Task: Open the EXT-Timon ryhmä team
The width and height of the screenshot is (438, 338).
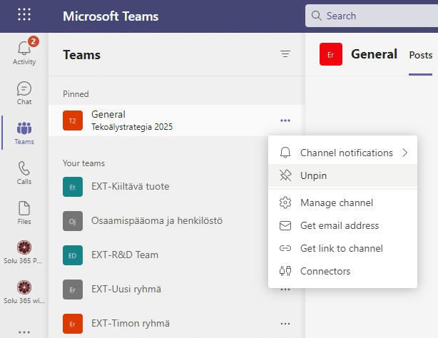Action: click(x=176, y=324)
